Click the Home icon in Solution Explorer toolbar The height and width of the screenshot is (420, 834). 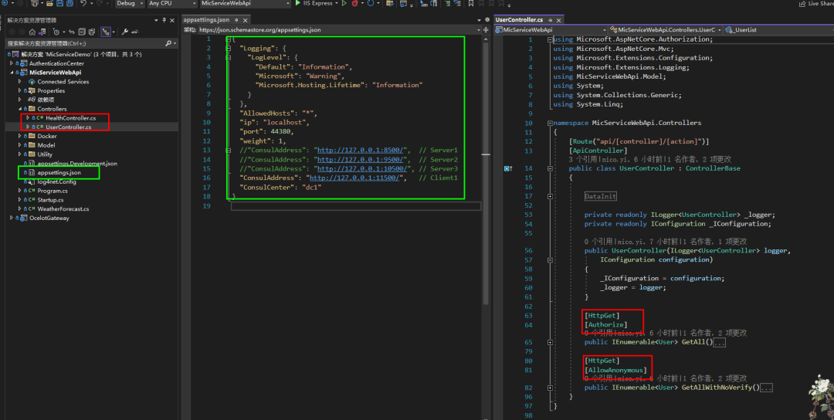[32, 32]
